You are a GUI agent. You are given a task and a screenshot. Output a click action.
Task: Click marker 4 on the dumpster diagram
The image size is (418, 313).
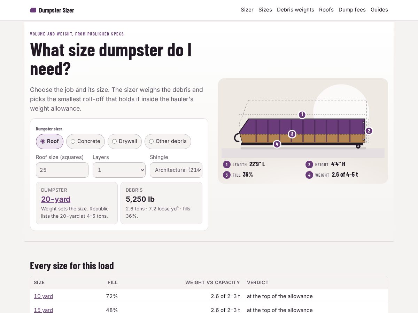click(277, 144)
